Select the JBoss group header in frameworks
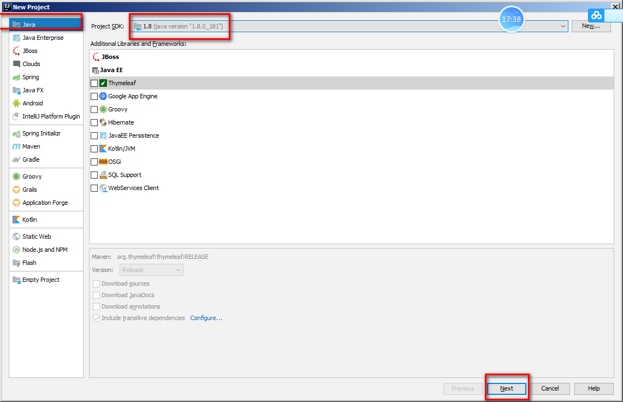623x402 pixels. tap(110, 57)
